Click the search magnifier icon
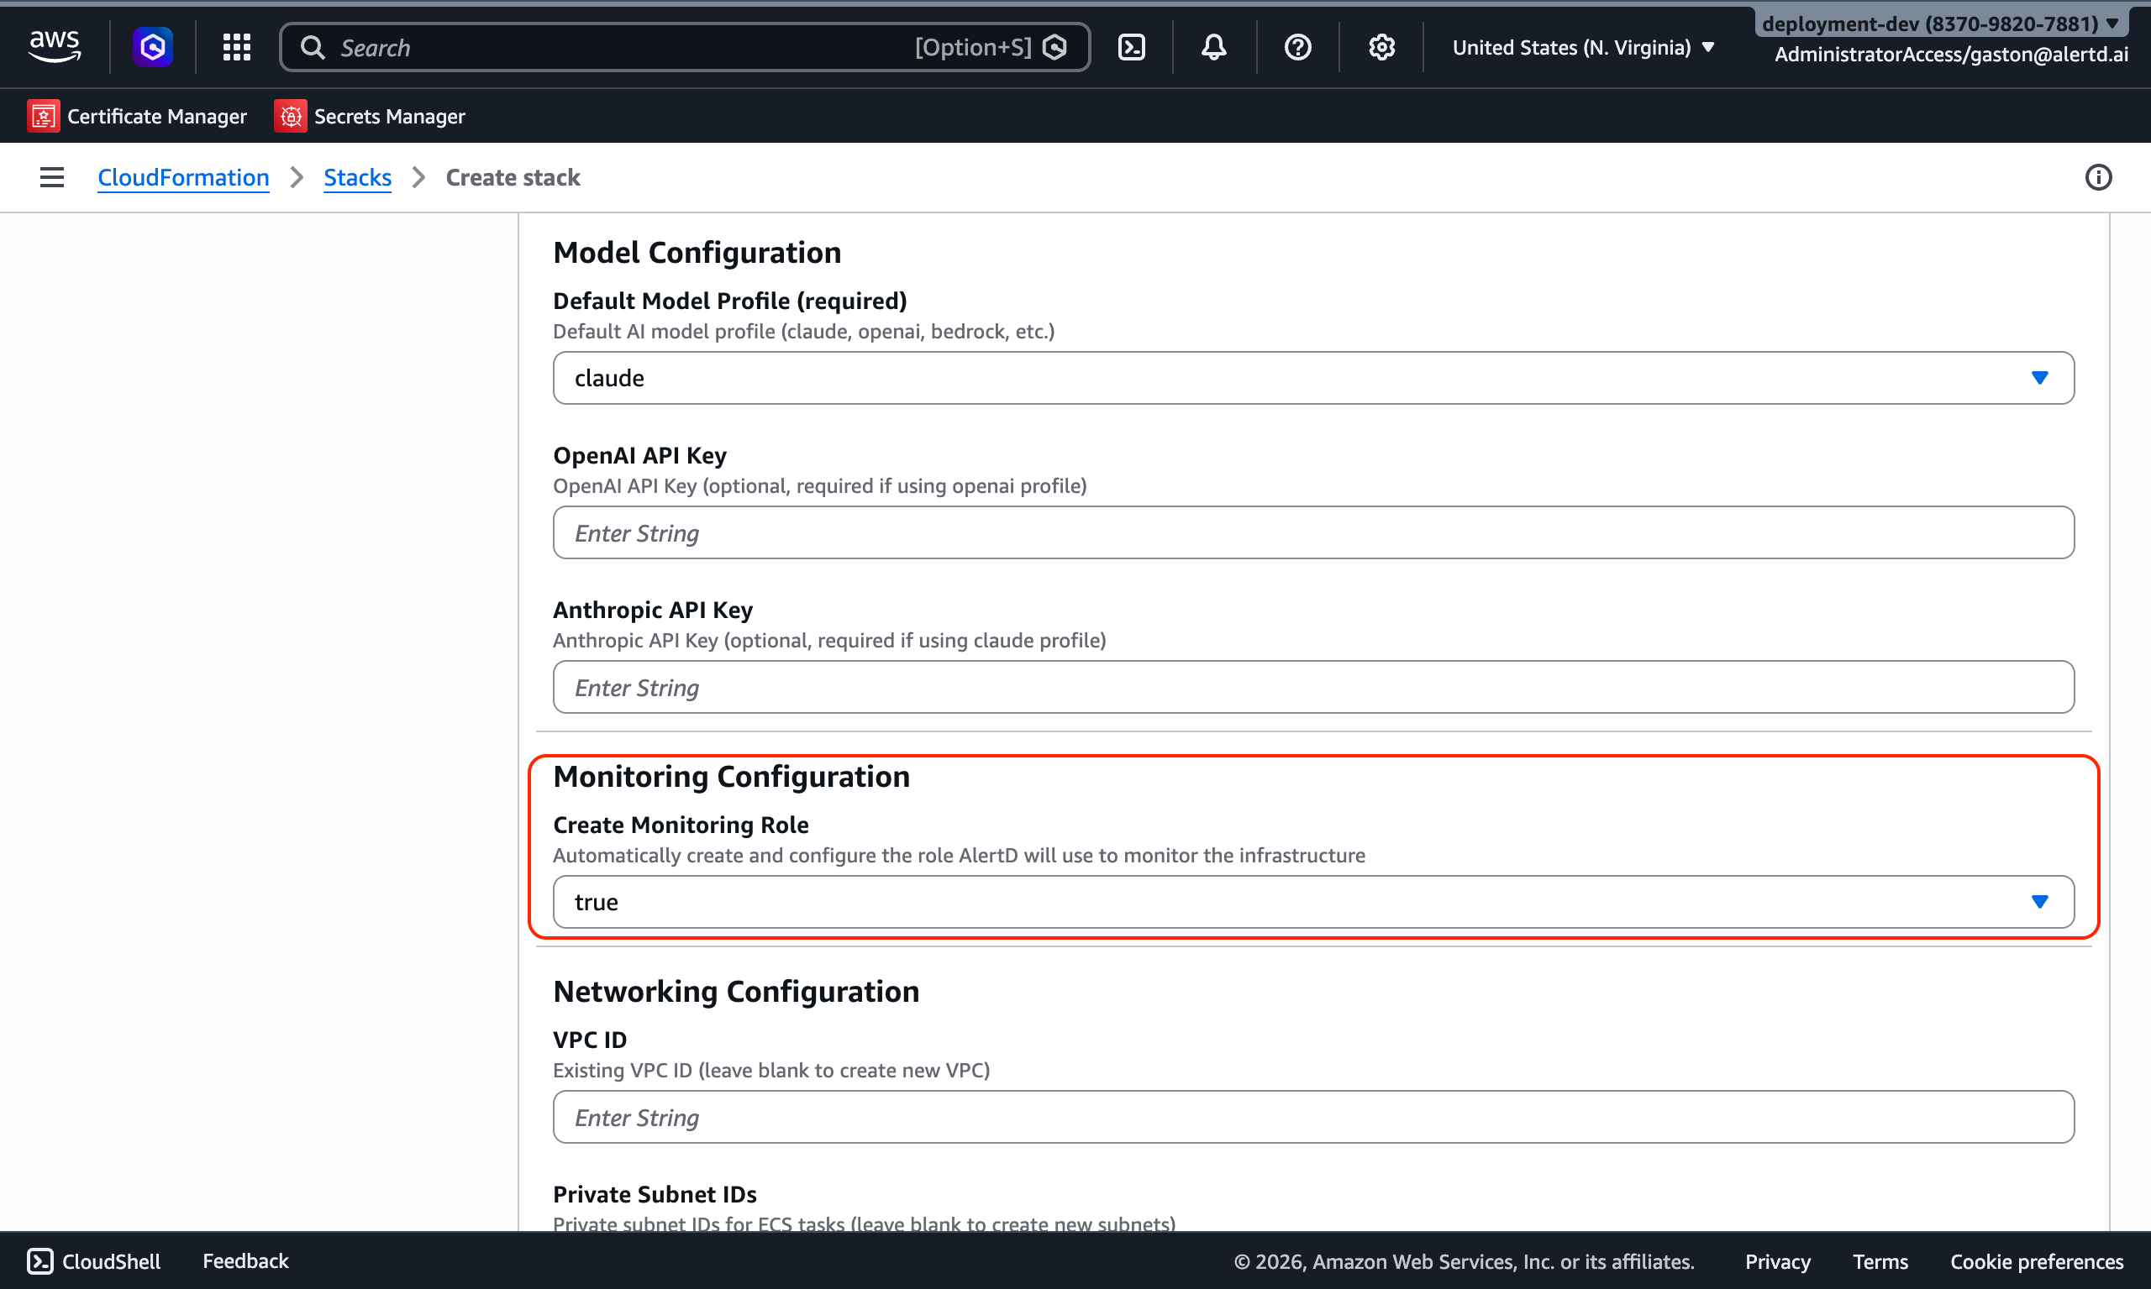Image resolution: width=2151 pixels, height=1289 pixels. pyautogui.click(x=313, y=47)
